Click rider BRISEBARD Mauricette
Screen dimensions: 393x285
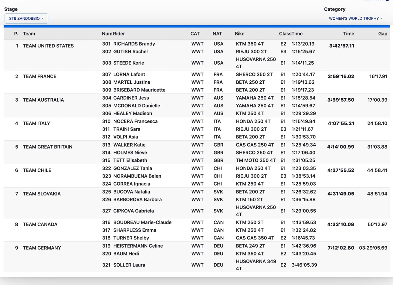pos(139,90)
